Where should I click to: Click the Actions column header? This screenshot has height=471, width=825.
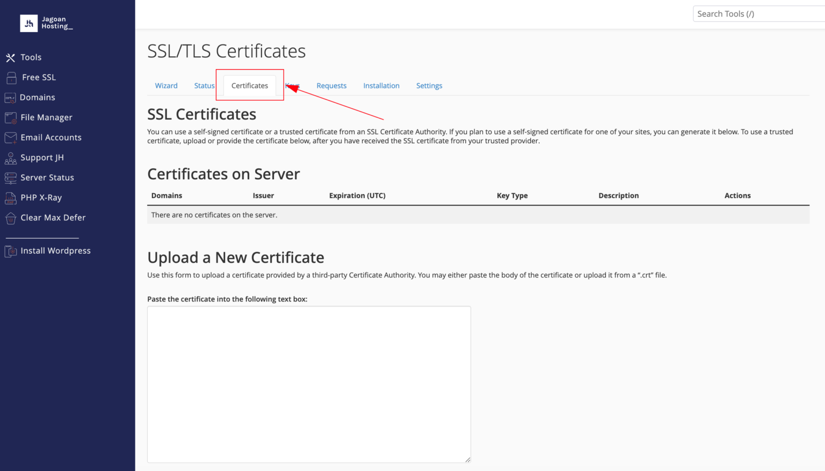coord(737,196)
